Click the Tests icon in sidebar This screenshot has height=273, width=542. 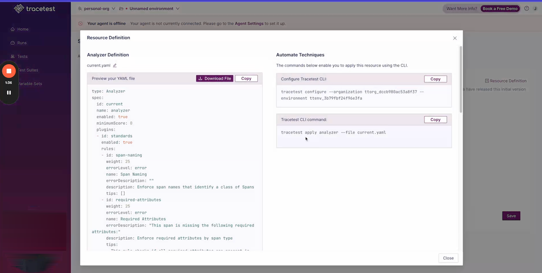click(x=13, y=56)
